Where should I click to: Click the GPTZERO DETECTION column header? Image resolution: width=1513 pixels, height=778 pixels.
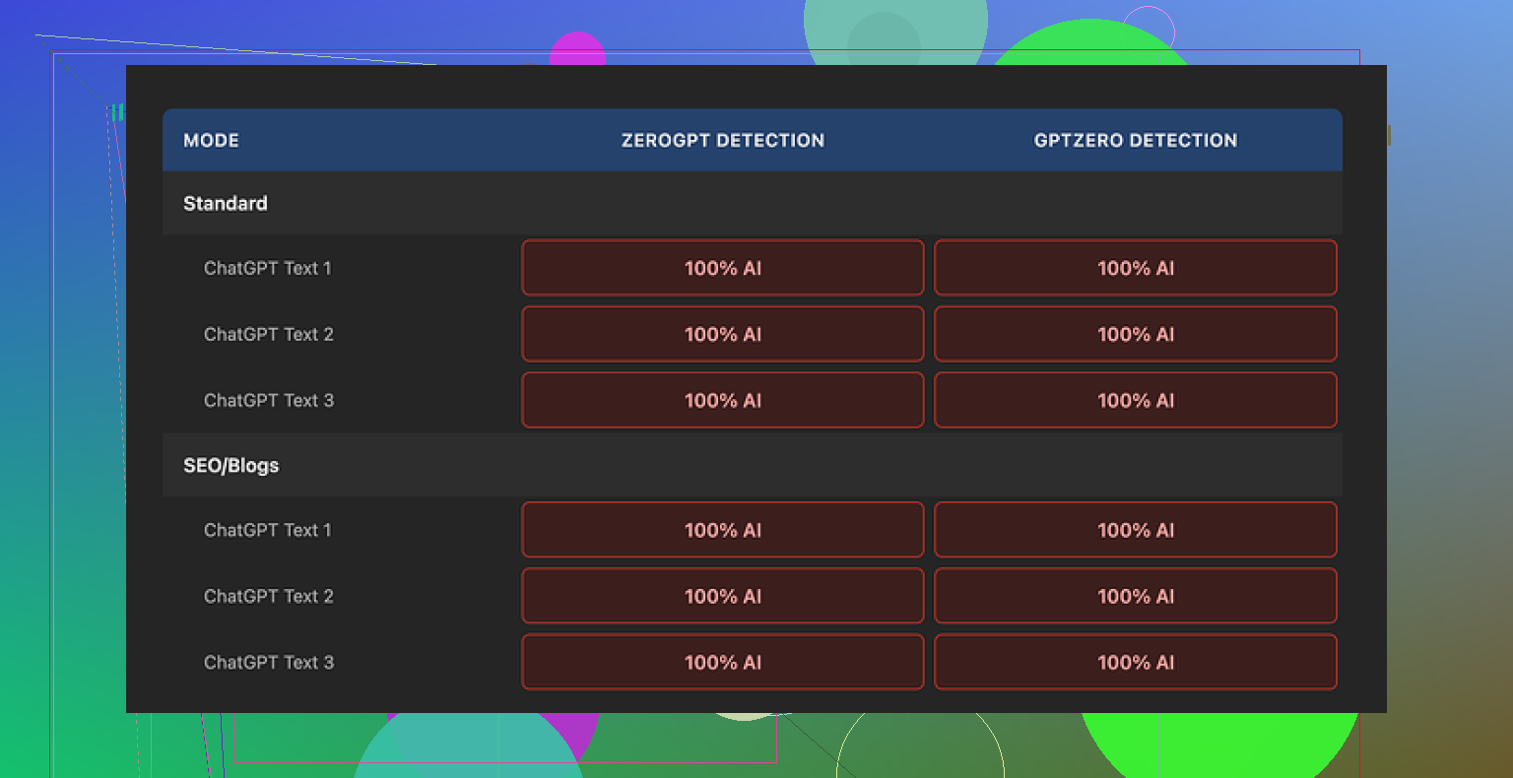click(x=1135, y=140)
